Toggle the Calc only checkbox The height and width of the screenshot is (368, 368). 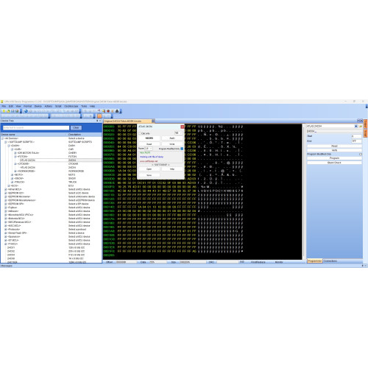click(140, 133)
